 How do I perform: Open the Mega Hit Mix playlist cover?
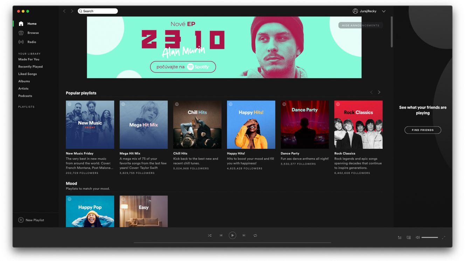[x=144, y=125]
